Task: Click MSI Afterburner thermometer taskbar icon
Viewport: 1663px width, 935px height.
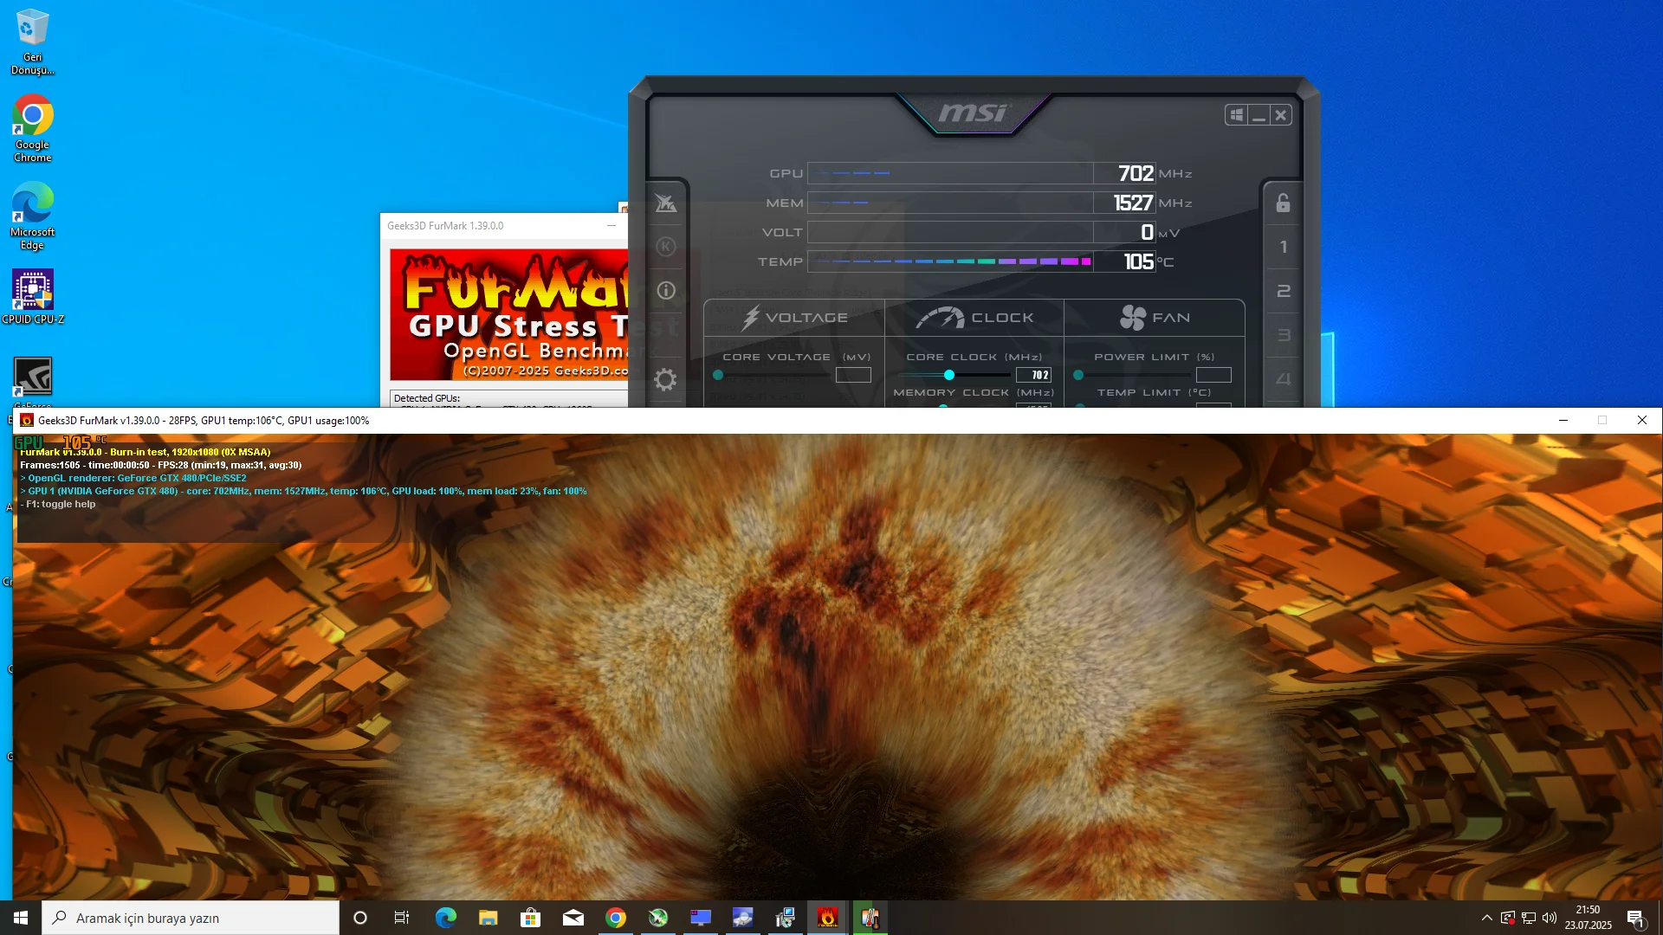Action: coord(870,918)
